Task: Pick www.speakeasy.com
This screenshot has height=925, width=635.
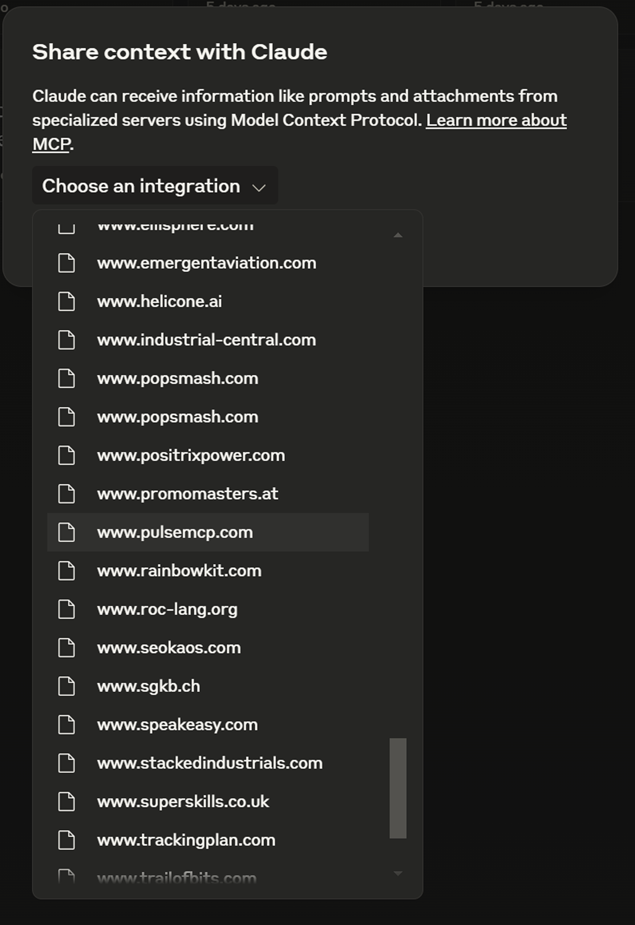Action: point(208,725)
